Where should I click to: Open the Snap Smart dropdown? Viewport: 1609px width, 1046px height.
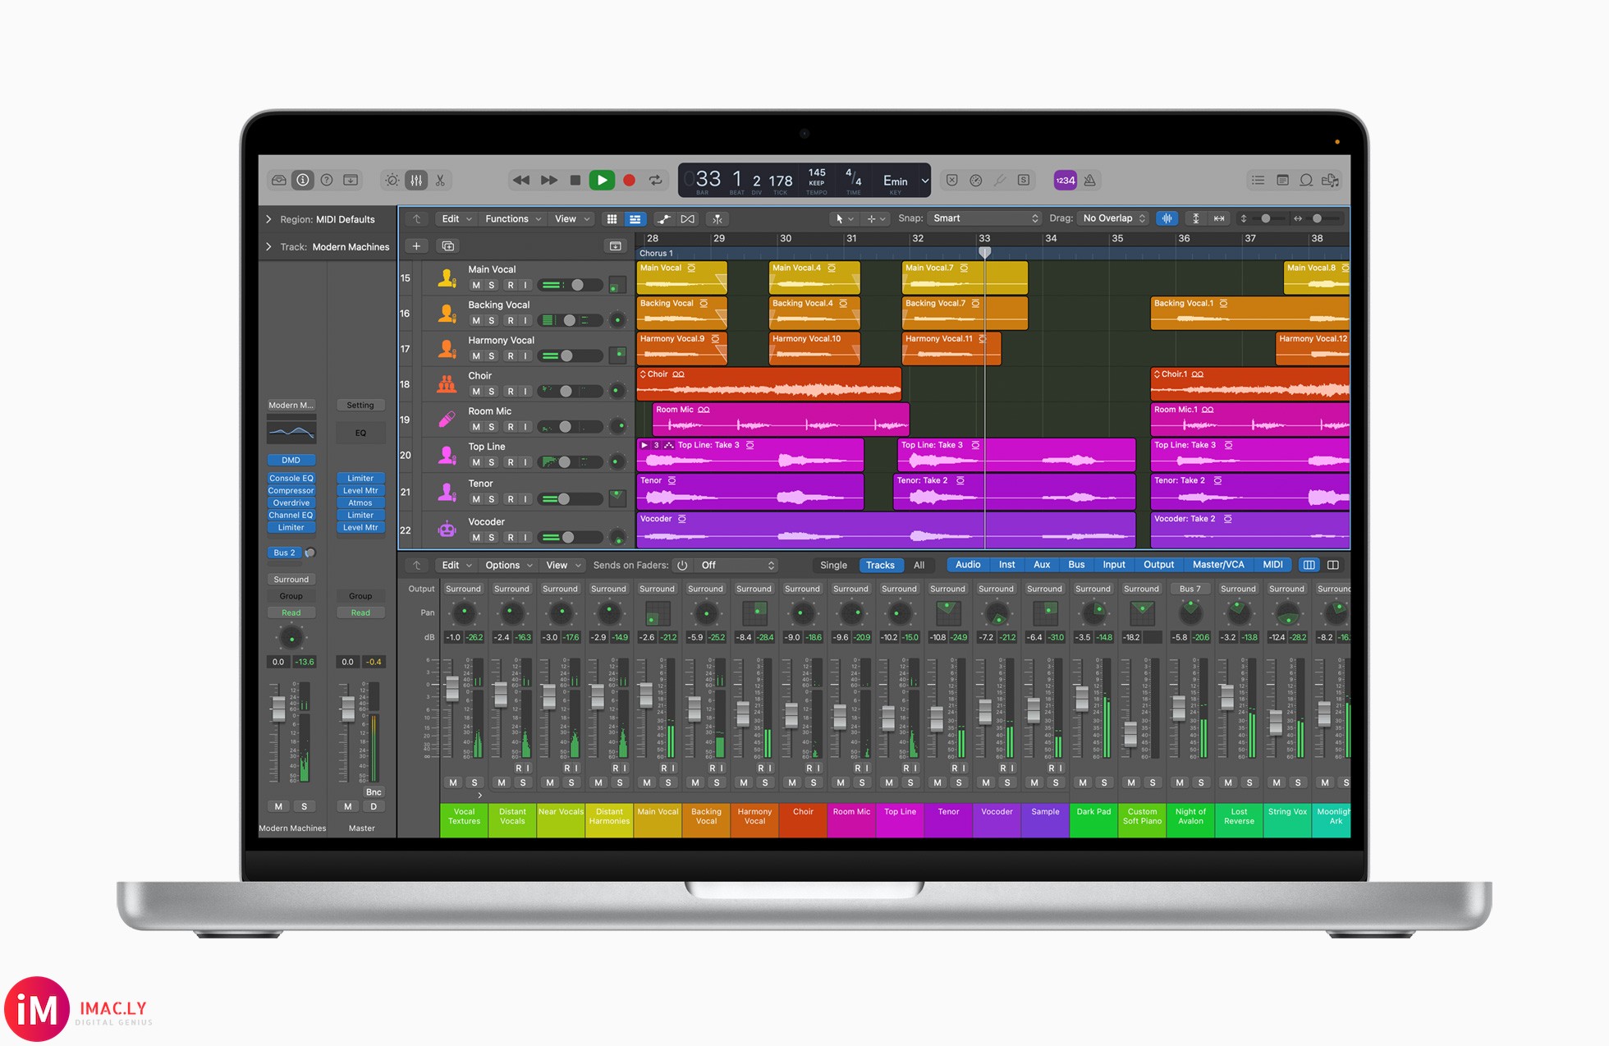[x=985, y=218]
